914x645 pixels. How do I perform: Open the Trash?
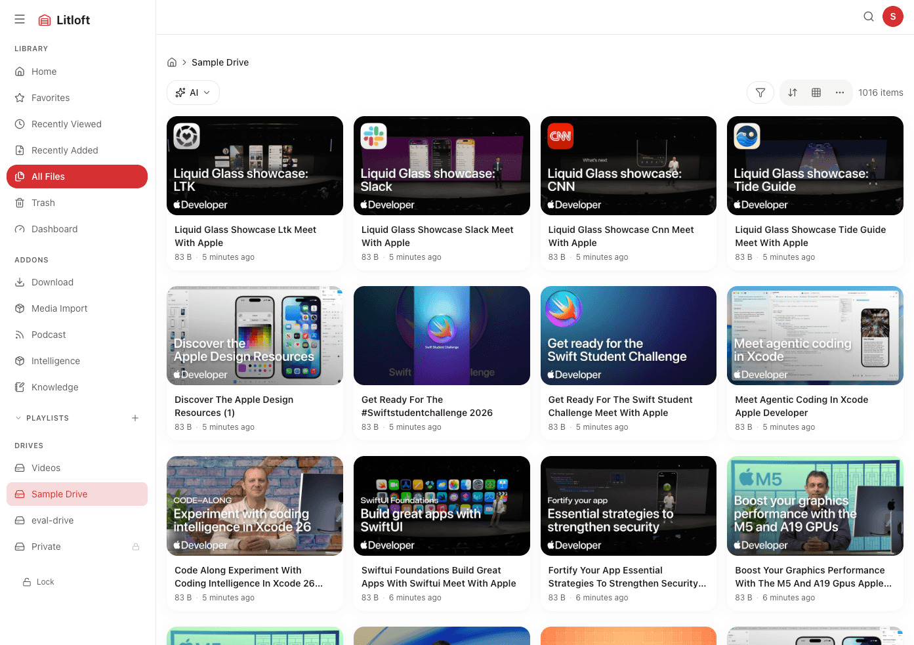(x=77, y=203)
